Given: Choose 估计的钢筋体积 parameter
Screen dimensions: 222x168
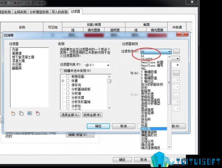Looking at the screenshot, I should coord(152,84).
